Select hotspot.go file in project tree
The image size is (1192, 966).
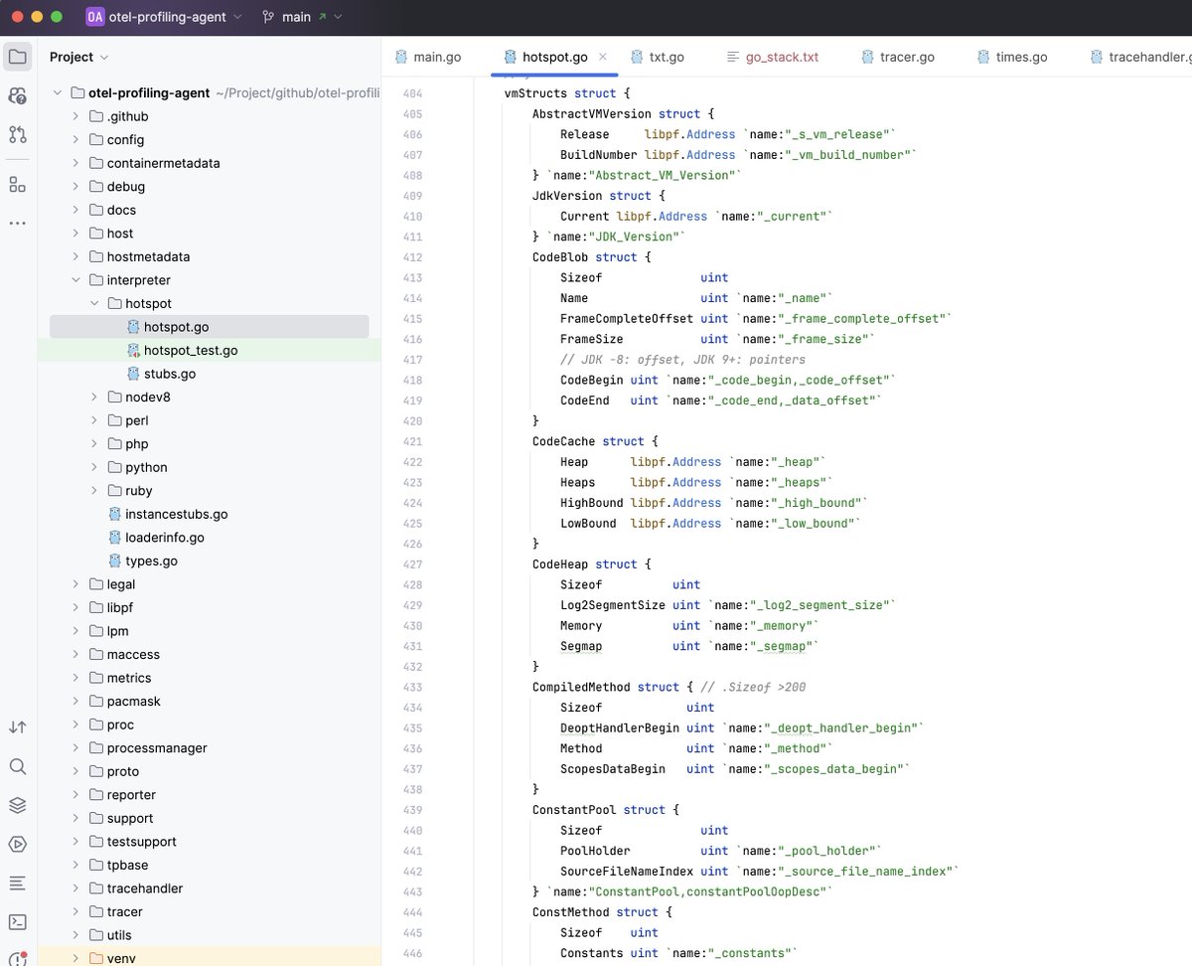[209, 327]
